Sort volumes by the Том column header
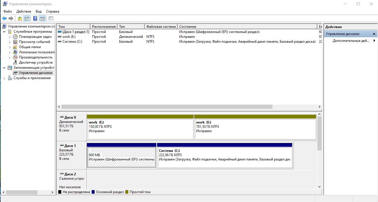Viewport: 378px width, 202px height. point(73,27)
